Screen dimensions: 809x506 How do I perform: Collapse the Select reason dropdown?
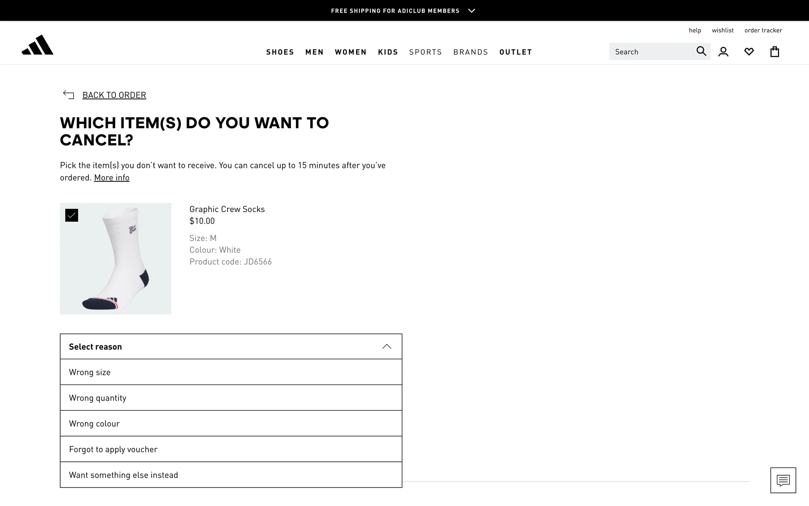pyautogui.click(x=386, y=347)
